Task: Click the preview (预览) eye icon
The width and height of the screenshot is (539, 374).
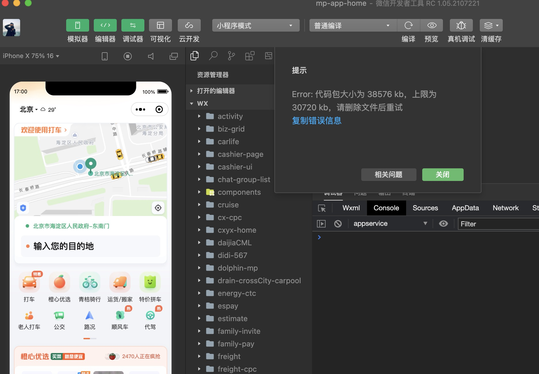Action: (432, 25)
